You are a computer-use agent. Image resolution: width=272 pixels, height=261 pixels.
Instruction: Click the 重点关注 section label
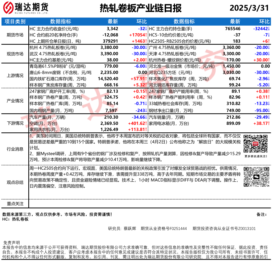(x=15, y=204)
